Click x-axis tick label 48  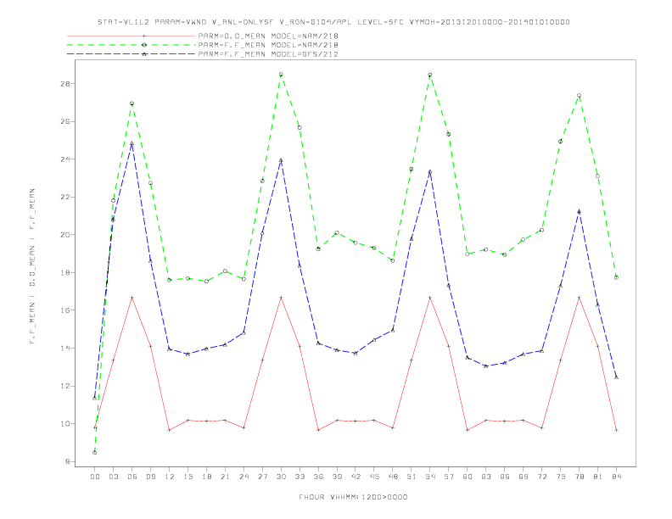click(393, 477)
